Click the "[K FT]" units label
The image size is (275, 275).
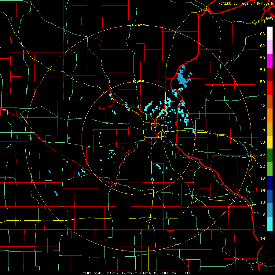coord(258,21)
